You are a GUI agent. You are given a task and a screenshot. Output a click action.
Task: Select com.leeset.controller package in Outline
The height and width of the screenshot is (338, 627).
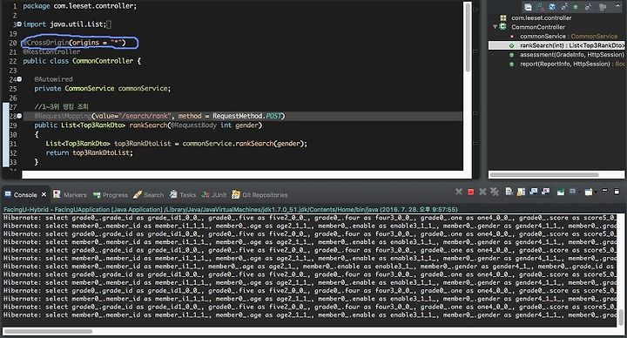[x=542, y=17]
